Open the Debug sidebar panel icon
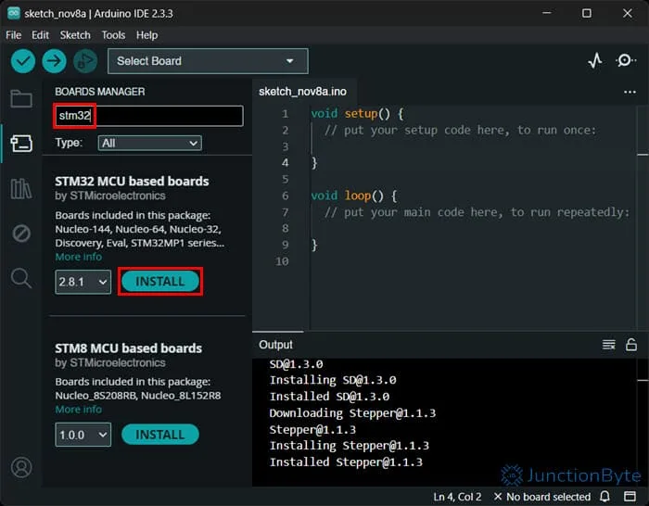 [21, 234]
